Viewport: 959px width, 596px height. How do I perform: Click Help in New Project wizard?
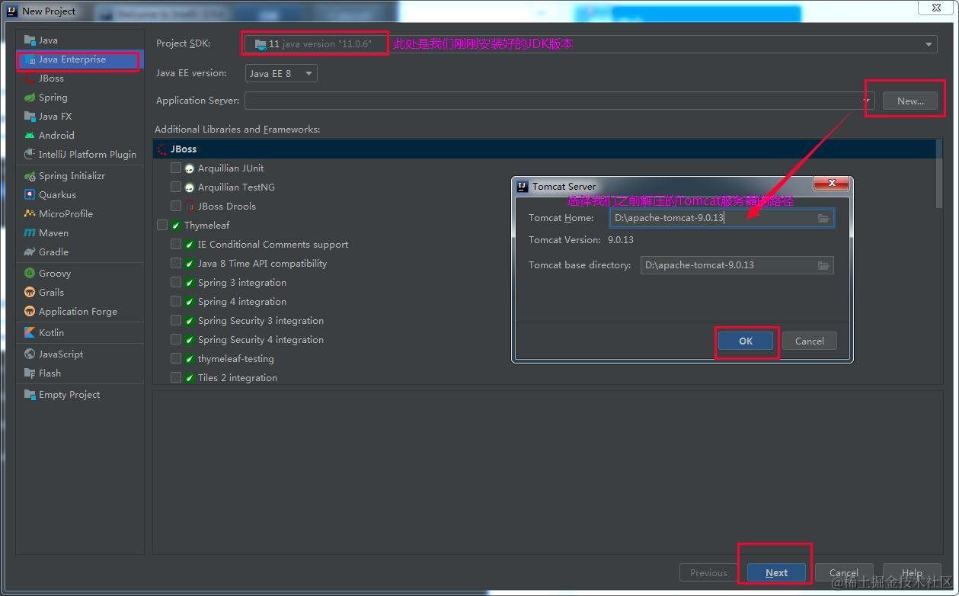click(912, 573)
